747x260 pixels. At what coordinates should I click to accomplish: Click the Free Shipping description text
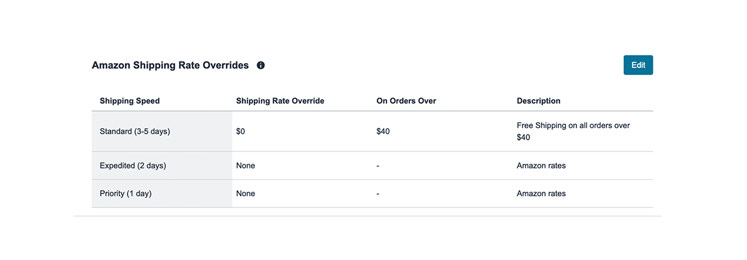point(573,125)
